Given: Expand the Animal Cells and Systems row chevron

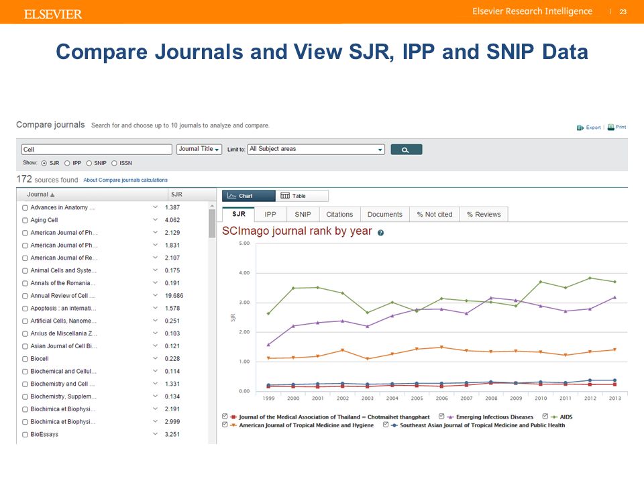Looking at the screenshot, I should point(155,270).
